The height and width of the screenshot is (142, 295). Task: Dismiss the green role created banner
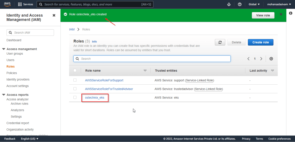tap(281, 14)
